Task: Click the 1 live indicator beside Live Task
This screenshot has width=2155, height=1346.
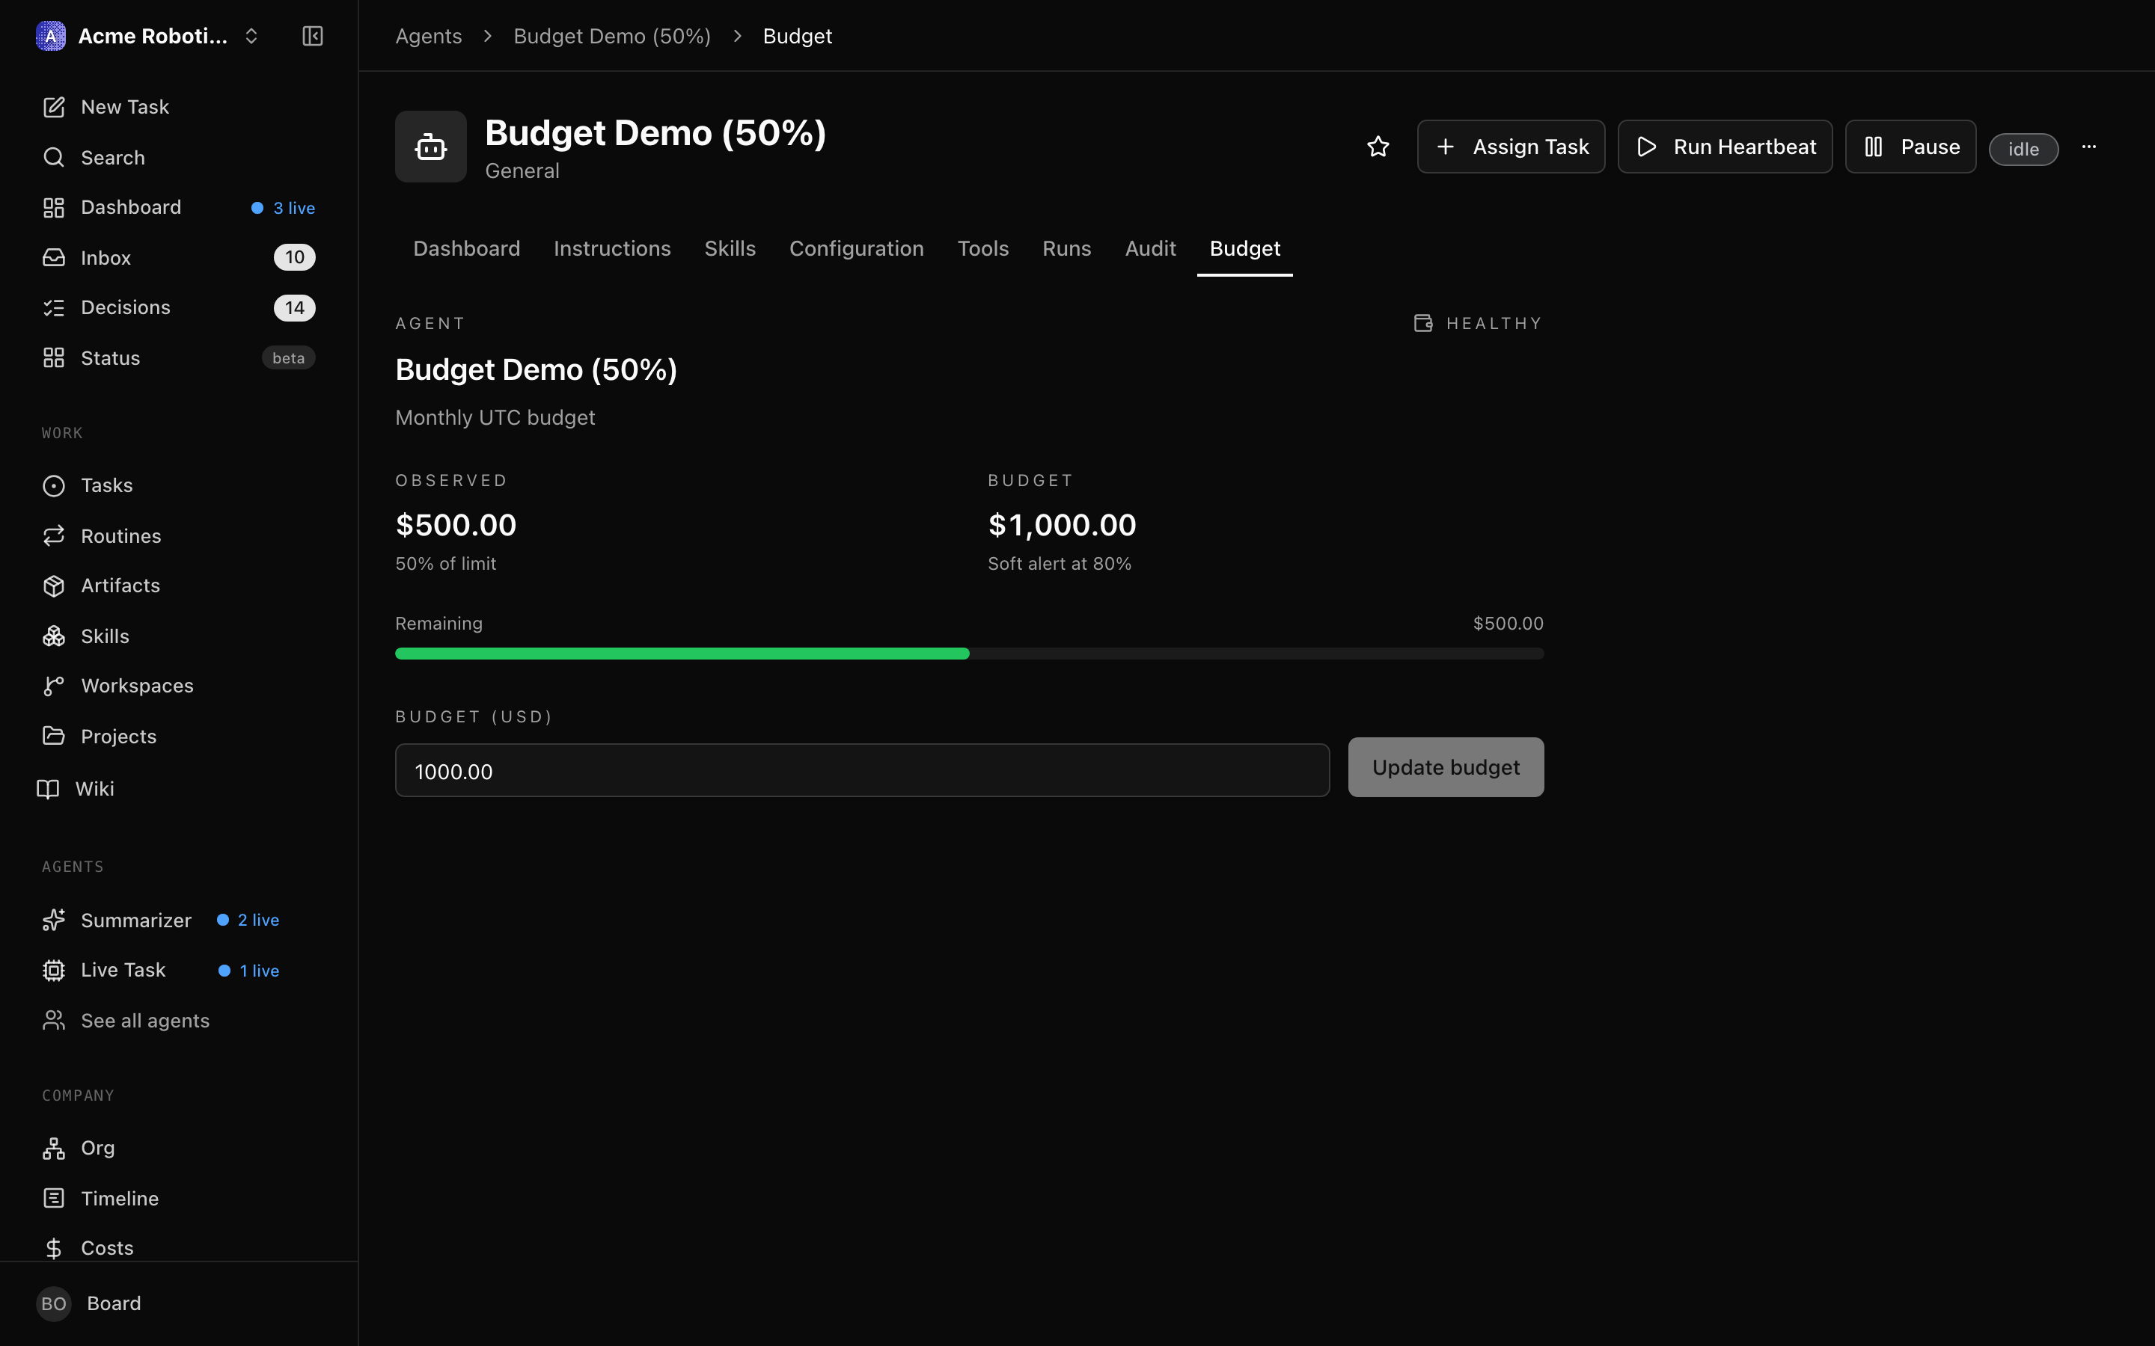Action: pos(249,971)
